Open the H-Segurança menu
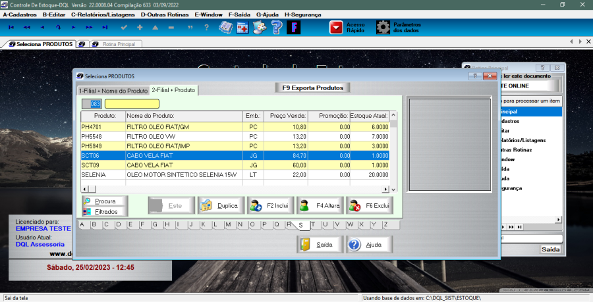The image size is (593, 302). coord(302,14)
